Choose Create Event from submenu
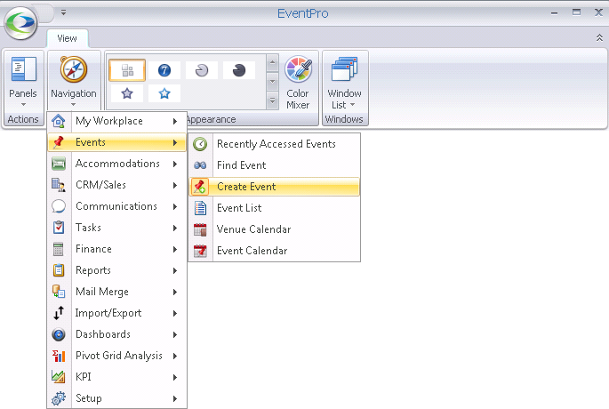The width and height of the screenshot is (609, 409). [274, 187]
